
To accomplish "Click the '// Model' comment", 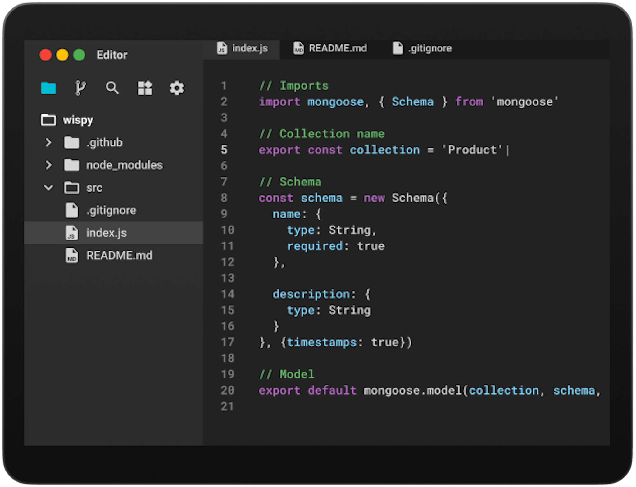I will pyautogui.click(x=287, y=374).
